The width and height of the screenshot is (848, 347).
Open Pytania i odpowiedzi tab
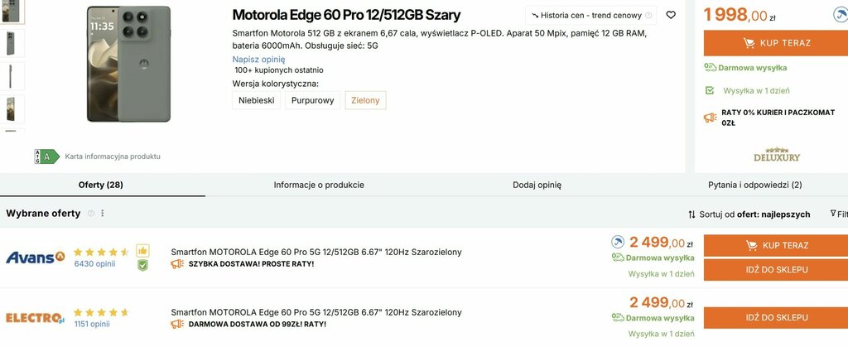point(754,185)
